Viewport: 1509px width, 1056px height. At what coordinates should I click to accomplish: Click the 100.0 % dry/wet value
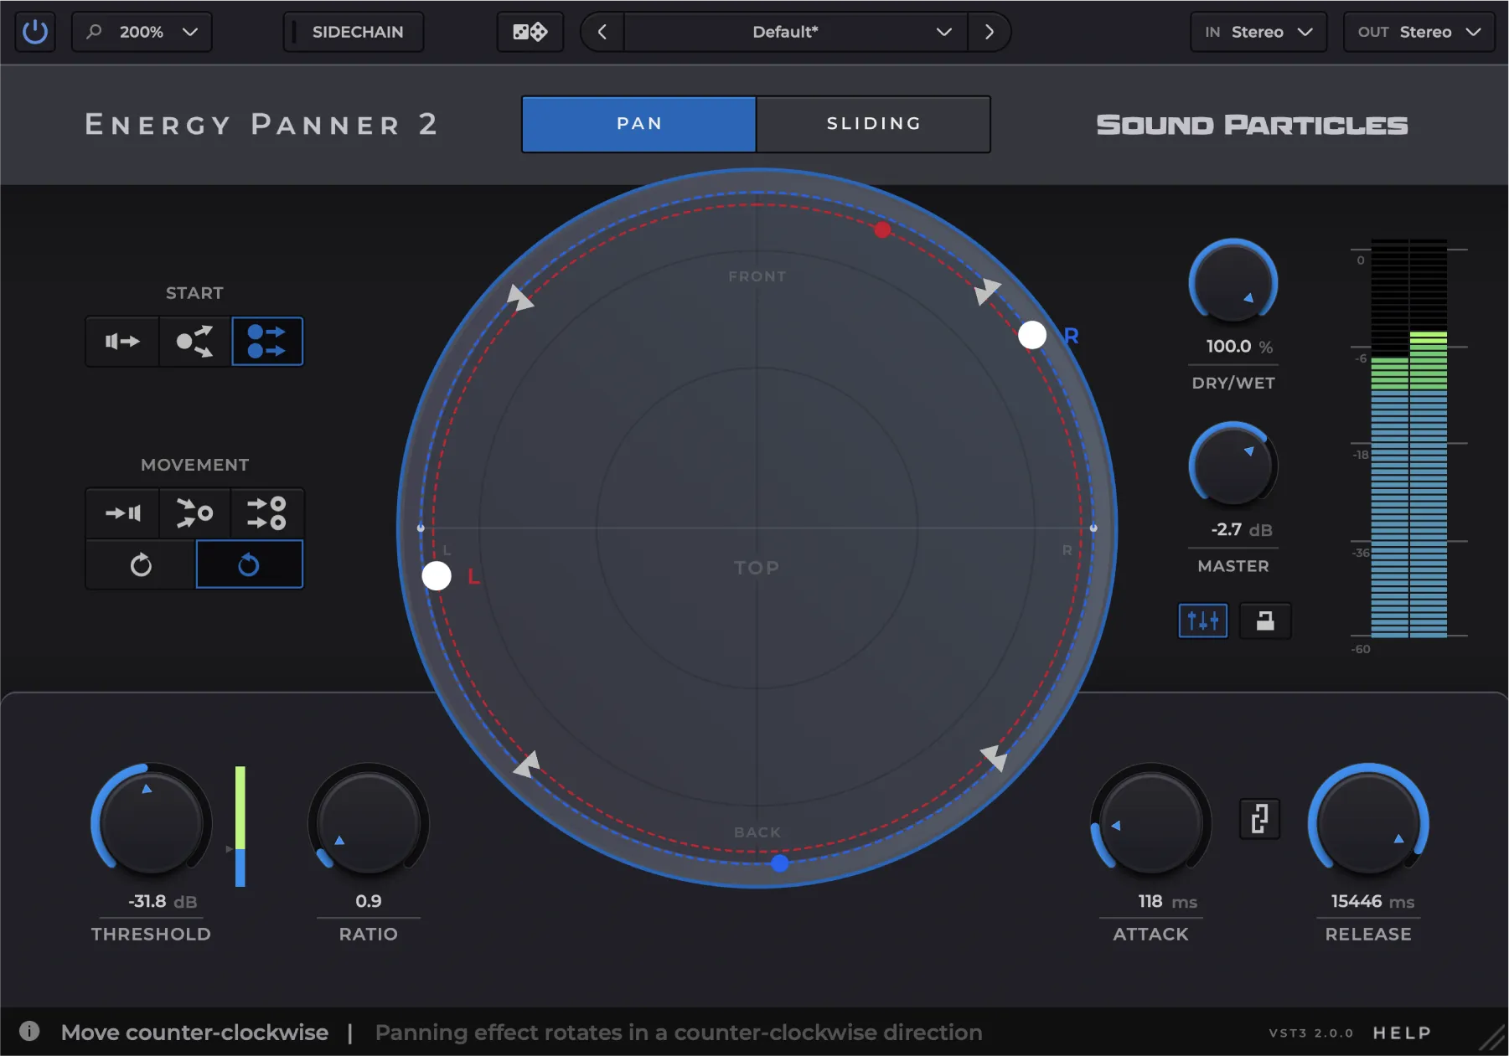click(x=1239, y=347)
